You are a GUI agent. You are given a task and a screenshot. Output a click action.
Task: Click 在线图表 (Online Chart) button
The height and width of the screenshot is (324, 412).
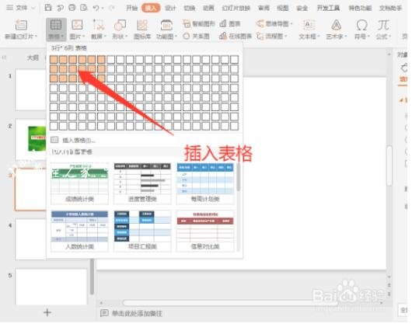236,36
